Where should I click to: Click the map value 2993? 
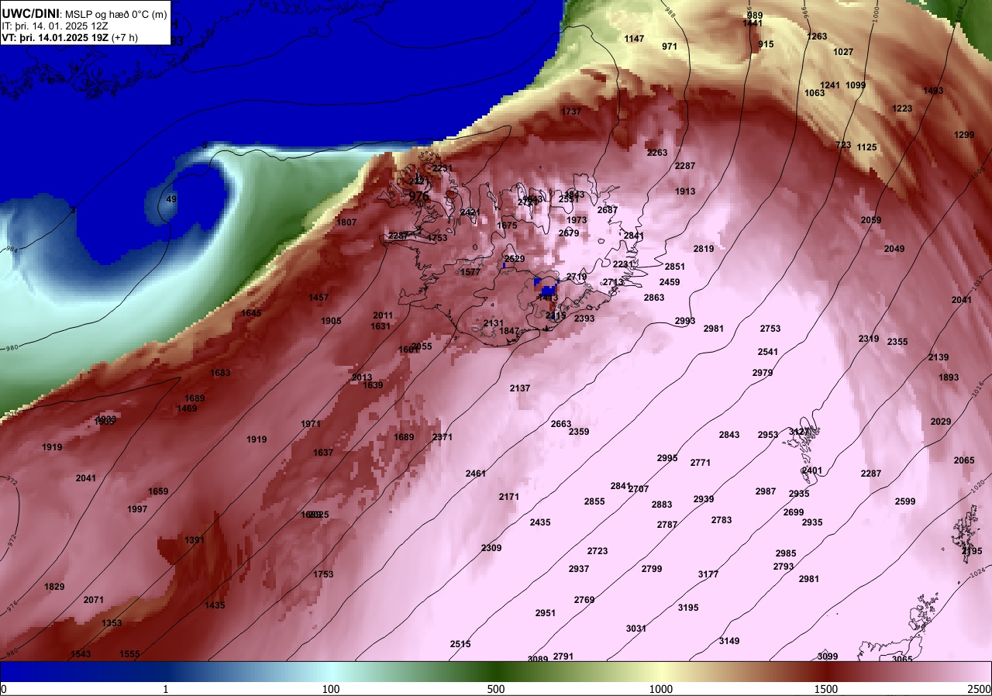pos(685,321)
